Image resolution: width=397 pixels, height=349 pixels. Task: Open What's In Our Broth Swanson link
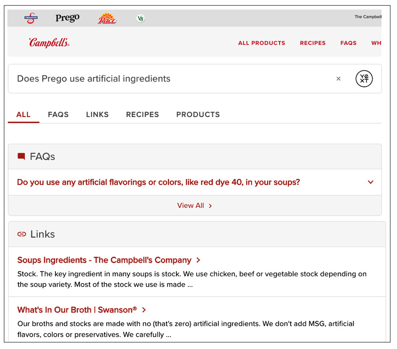point(77,310)
